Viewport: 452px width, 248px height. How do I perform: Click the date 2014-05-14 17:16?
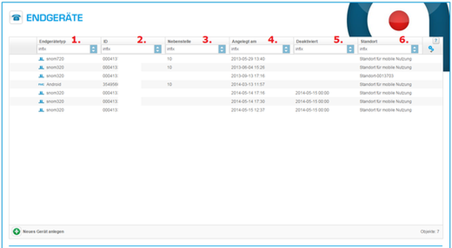(248, 93)
